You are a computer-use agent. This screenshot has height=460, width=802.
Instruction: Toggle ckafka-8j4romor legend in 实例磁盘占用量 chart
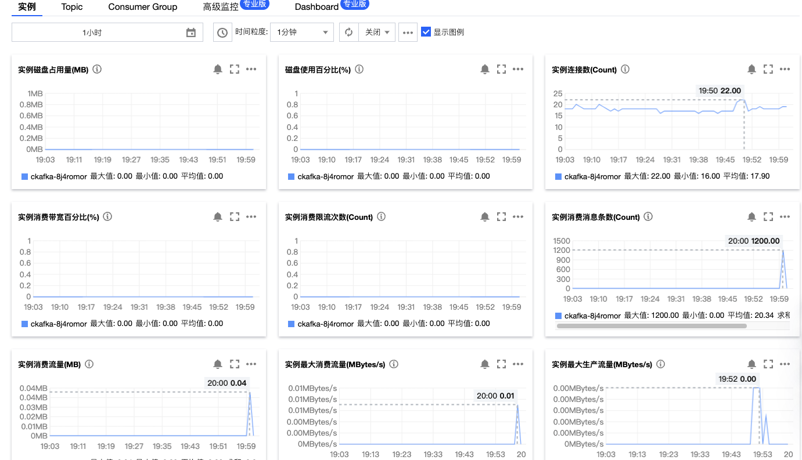[53, 176]
